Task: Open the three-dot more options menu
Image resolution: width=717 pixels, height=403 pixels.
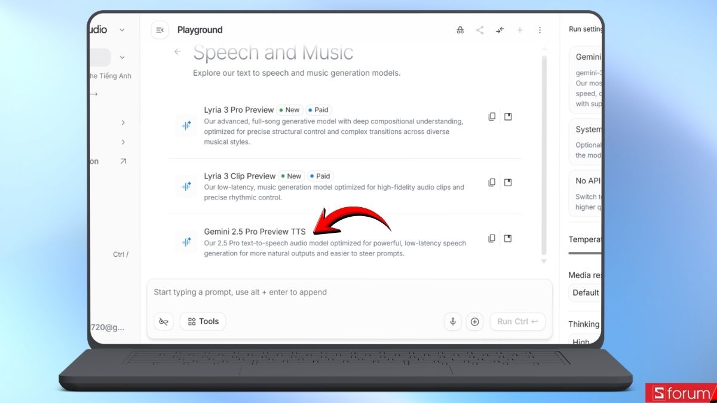Action: coord(540,30)
